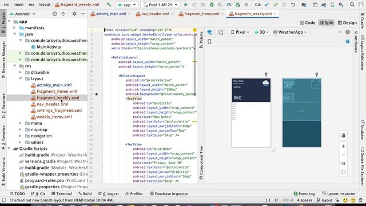
Task: Expand the values folder arrow
Action: coord(21,142)
